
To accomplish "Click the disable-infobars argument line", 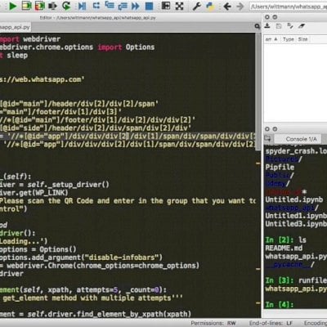I will (x=81, y=258).
